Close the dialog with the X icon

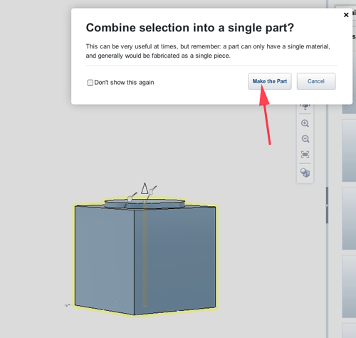pos(346,15)
